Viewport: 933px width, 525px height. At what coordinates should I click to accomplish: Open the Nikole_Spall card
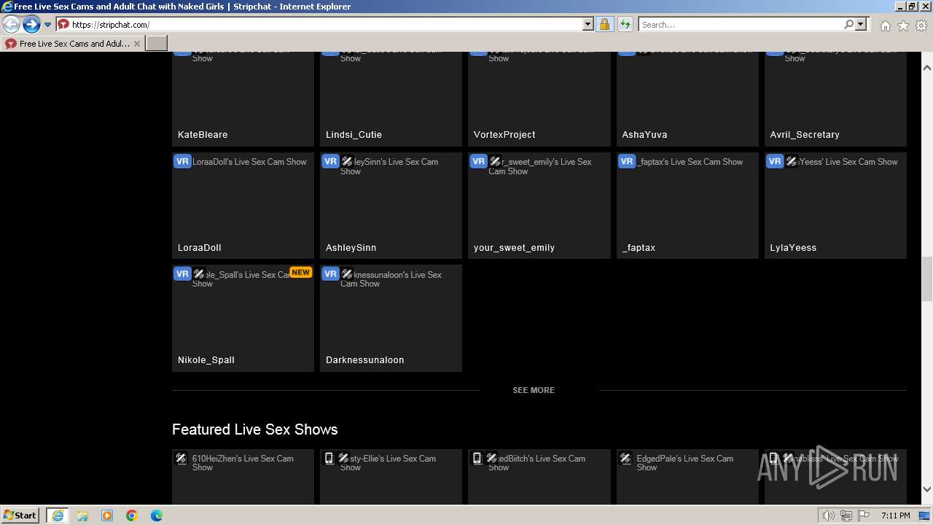(243, 318)
